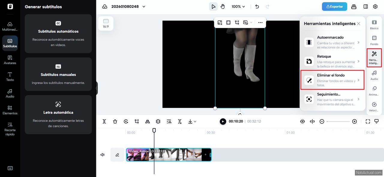Image resolution: width=384 pixels, height=177 pixels.
Task: Click the smart crop icon in the timeline toolbar
Action: 136,121
